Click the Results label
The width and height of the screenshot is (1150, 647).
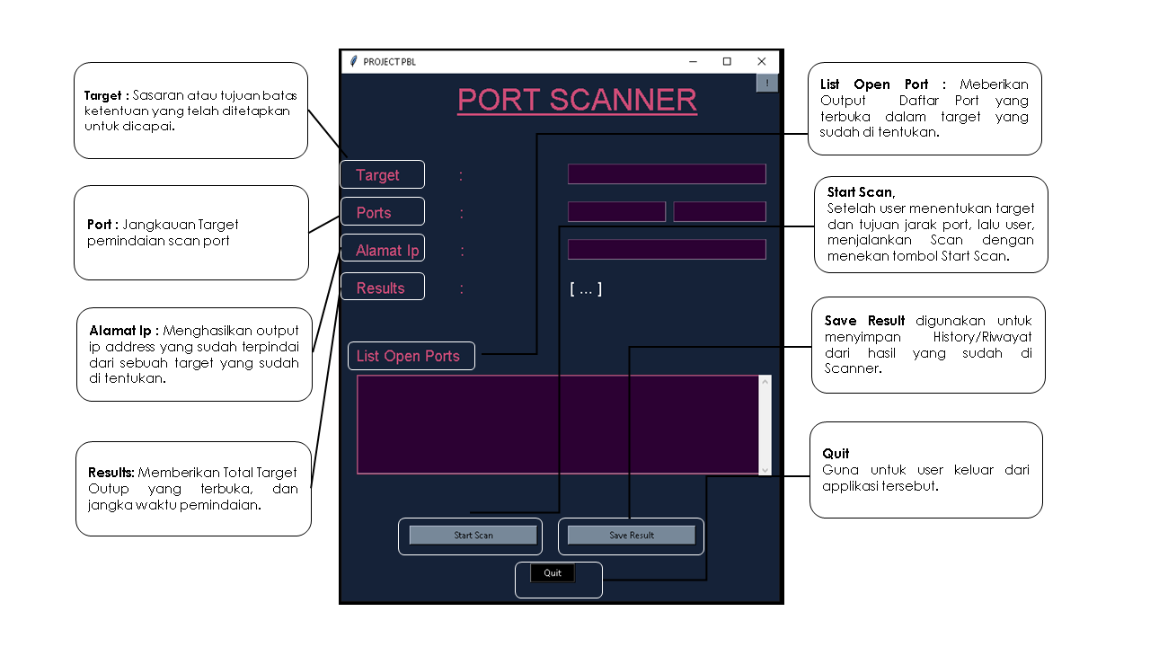pyautogui.click(x=380, y=288)
